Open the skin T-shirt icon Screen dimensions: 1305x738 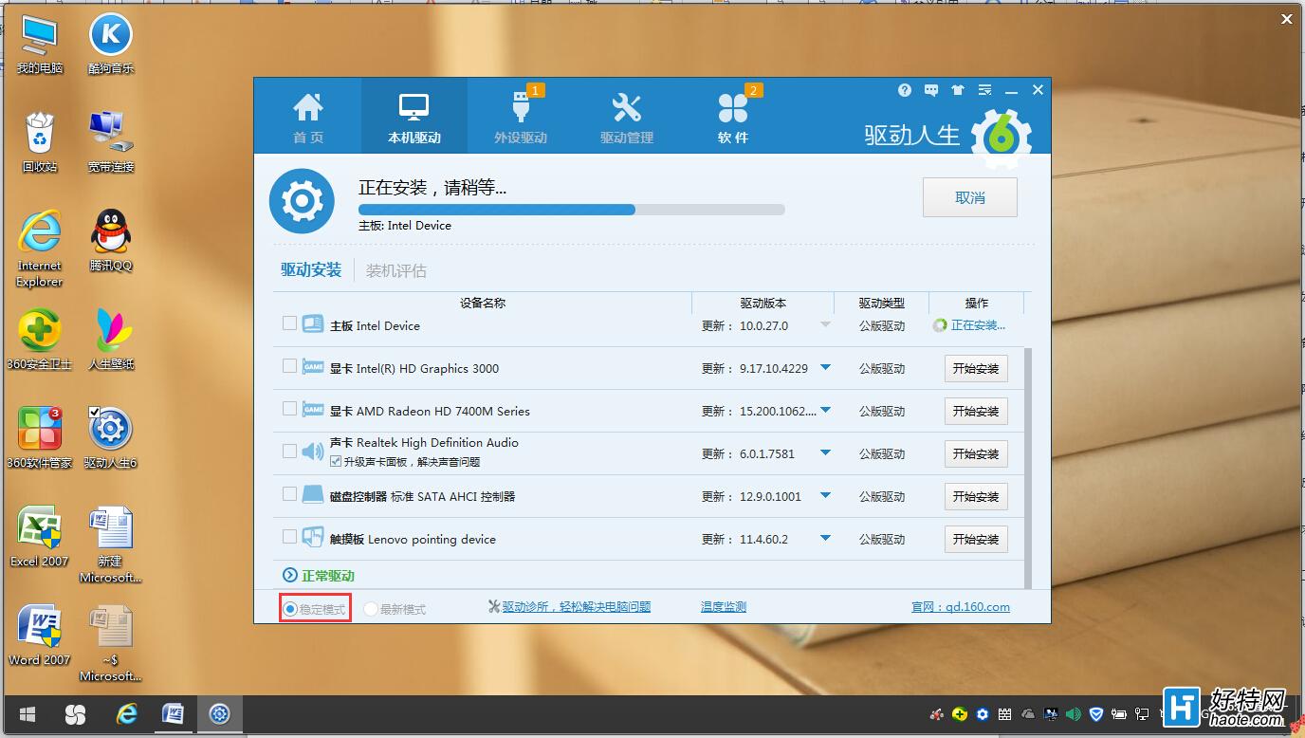tap(958, 90)
